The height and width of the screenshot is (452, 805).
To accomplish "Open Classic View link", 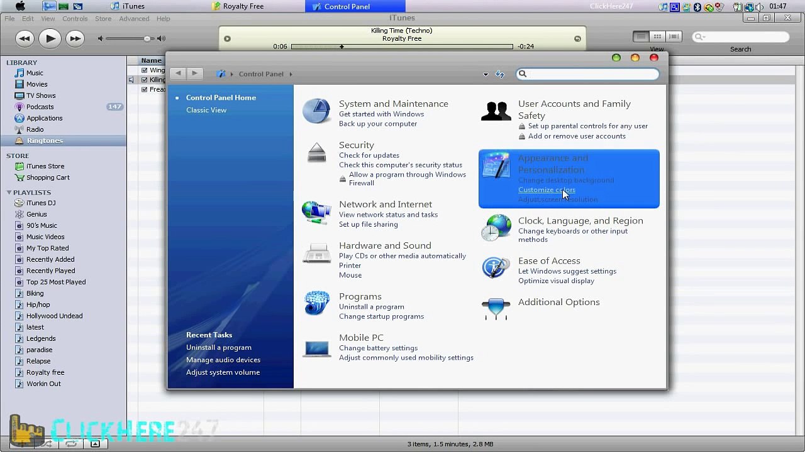I will coord(206,110).
